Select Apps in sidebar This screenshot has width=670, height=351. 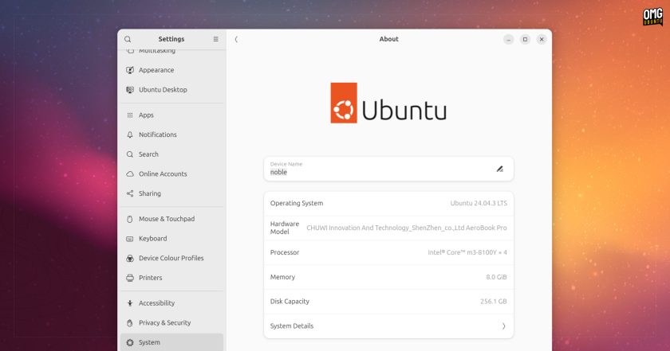(171, 115)
